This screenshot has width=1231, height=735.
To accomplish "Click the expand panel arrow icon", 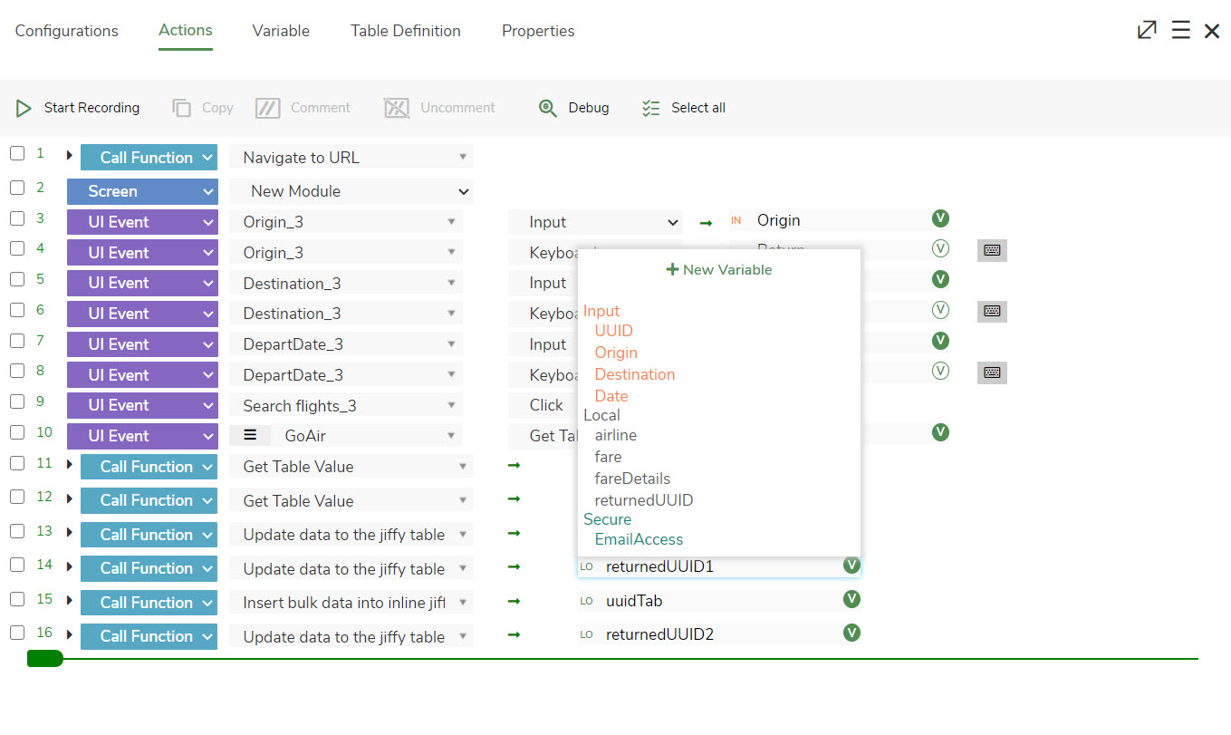I will [1147, 31].
